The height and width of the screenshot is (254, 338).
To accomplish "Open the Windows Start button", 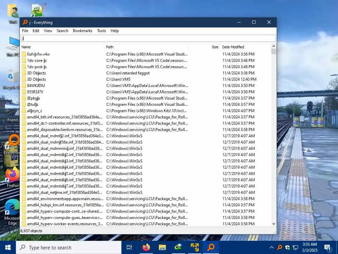I will click(x=8, y=247).
